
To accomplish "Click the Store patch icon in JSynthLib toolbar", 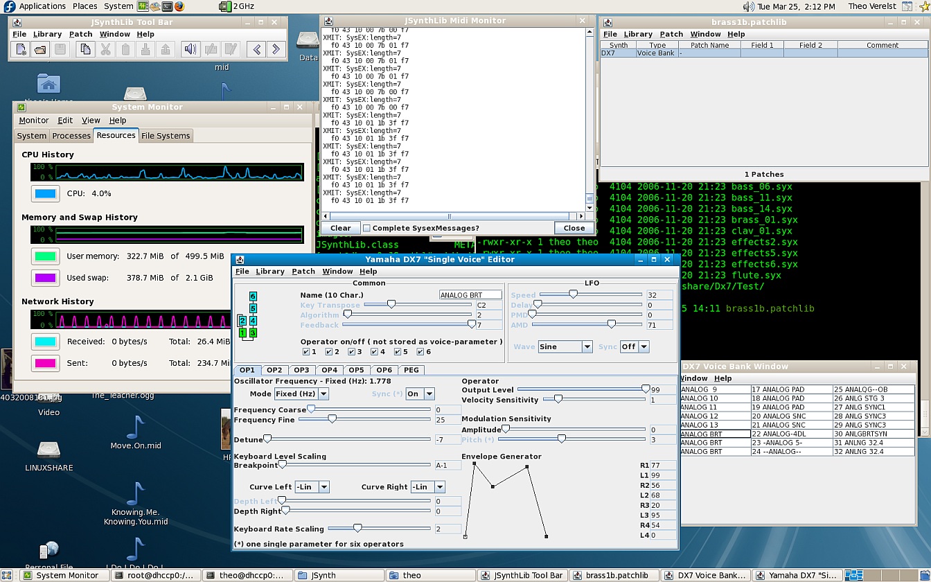I will pyautogui.click(x=211, y=49).
